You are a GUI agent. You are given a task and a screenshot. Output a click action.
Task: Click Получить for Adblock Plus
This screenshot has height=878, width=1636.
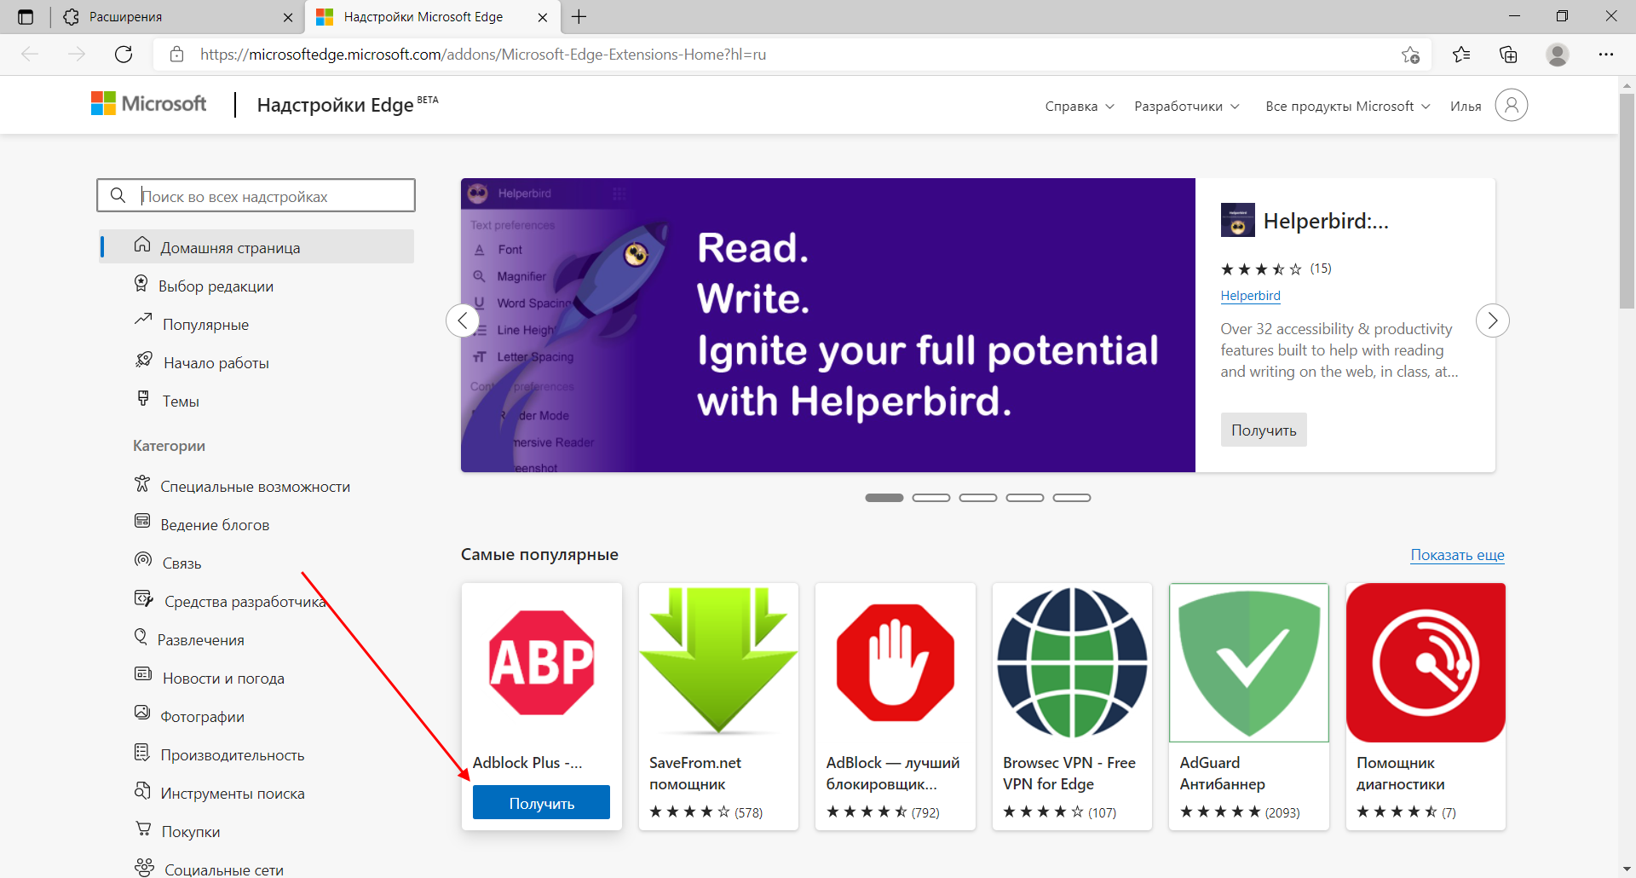click(541, 802)
